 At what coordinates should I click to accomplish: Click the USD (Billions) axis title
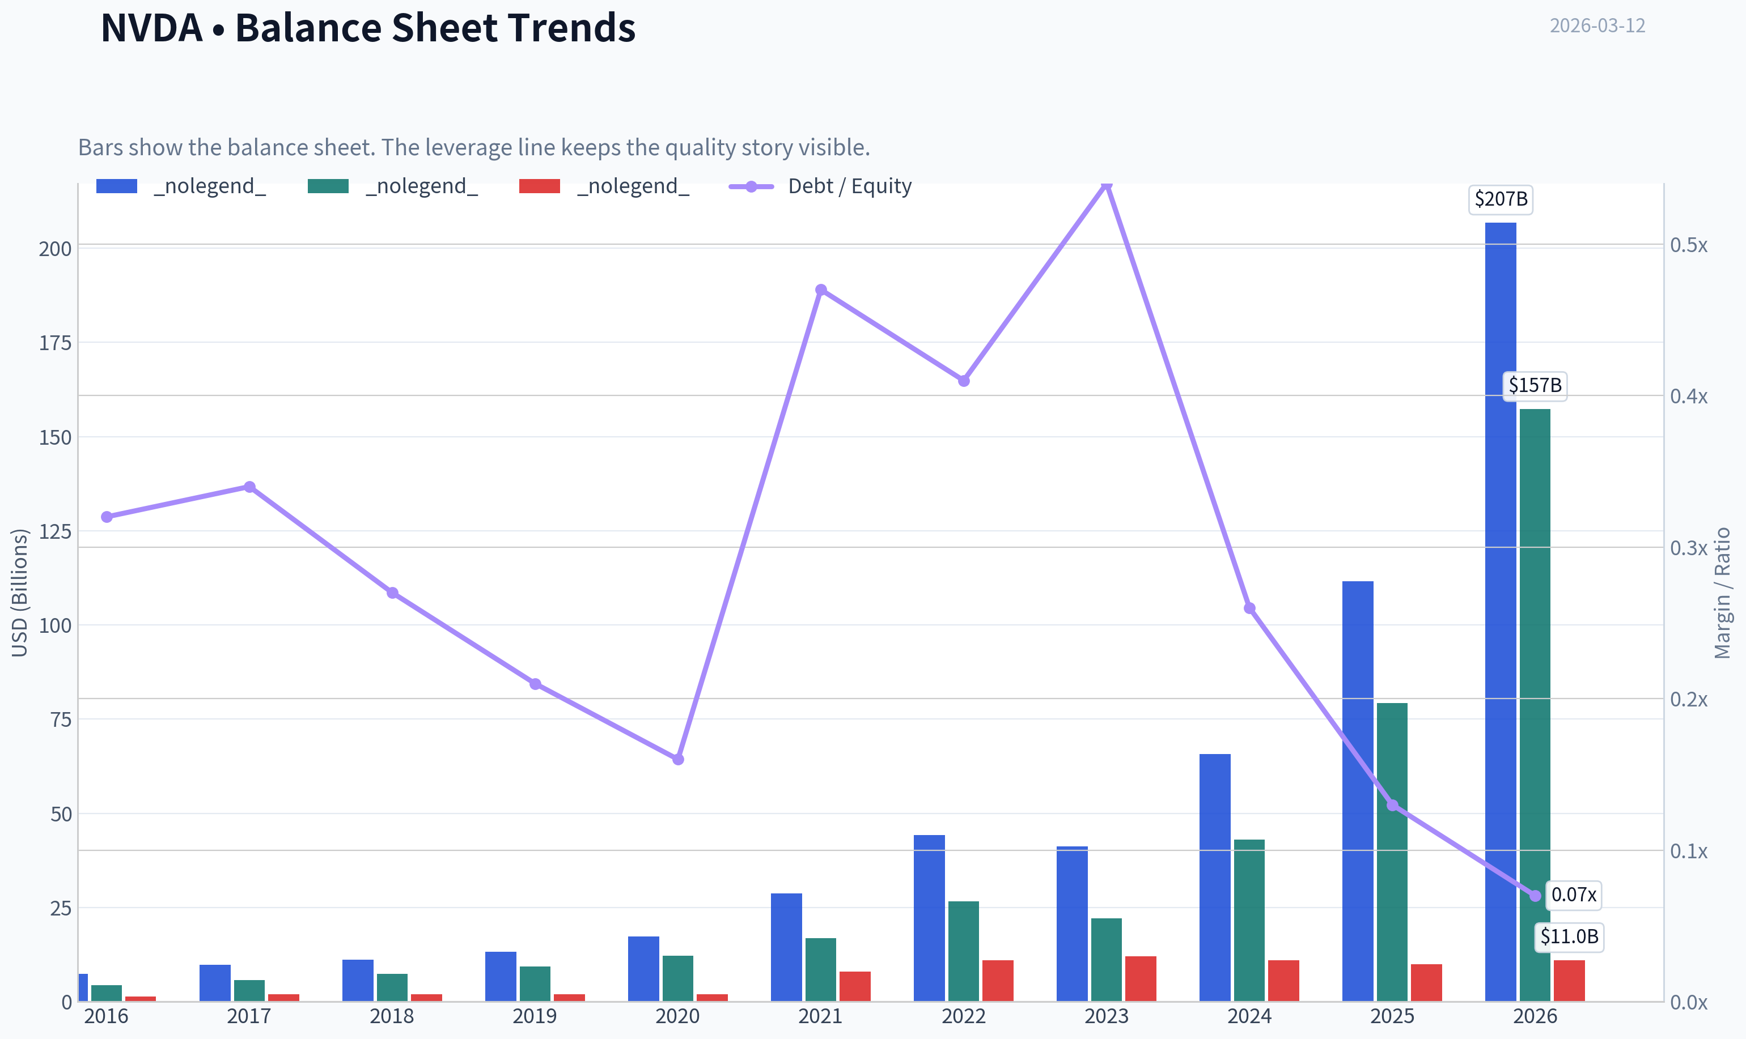coord(20,593)
